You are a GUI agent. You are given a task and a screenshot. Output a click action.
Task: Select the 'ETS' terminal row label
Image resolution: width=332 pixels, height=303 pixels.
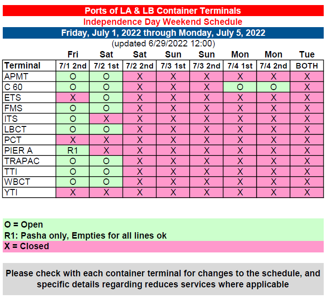pos(29,97)
